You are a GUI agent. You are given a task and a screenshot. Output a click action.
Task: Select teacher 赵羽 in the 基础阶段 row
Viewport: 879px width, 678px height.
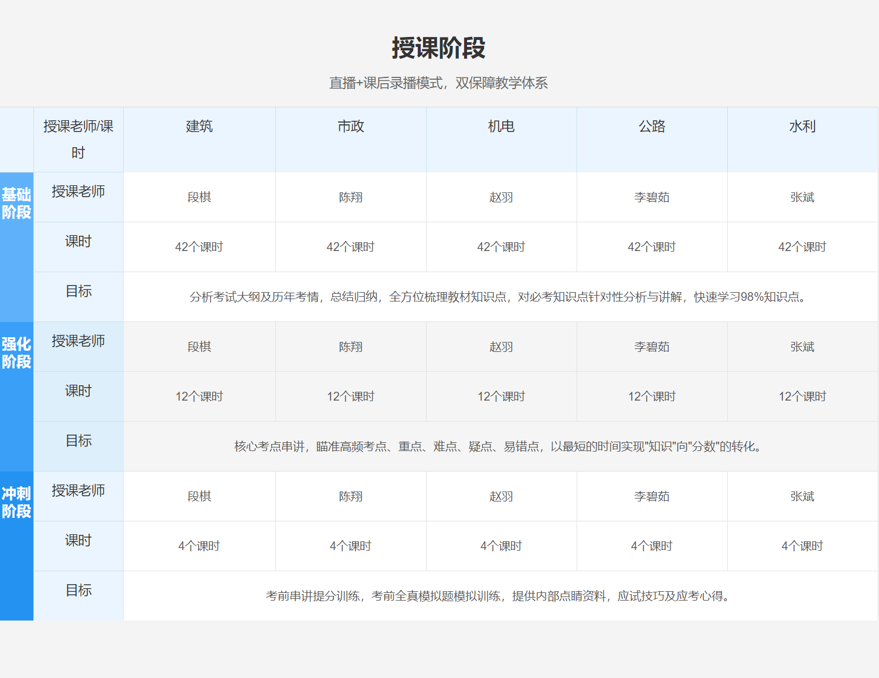coord(501,198)
